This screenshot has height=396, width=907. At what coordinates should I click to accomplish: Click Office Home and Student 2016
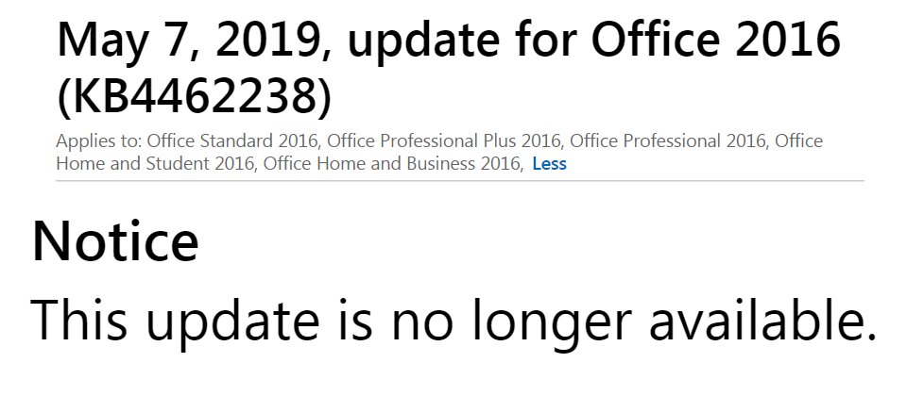click(x=154, y=164)
